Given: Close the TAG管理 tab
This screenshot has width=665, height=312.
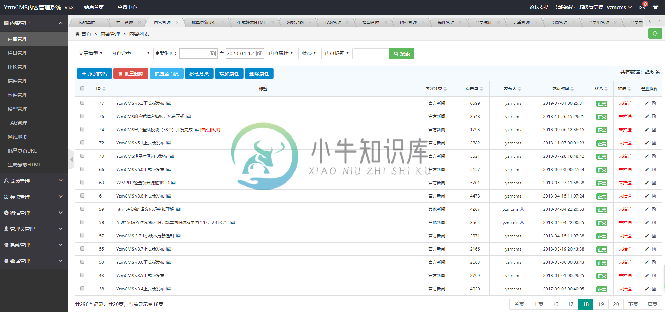Looking at the screenshot, I should click(348, 22).
